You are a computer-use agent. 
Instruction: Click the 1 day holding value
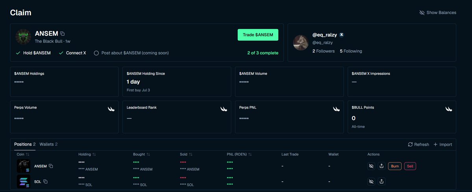tap(133, 82)
